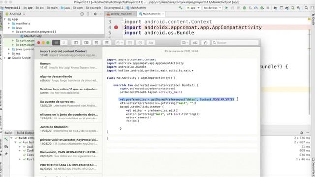Open the Notes lock dropdown
Image resolution: width=315 pixels, height=177 pixels.
[x=119, y=43]
